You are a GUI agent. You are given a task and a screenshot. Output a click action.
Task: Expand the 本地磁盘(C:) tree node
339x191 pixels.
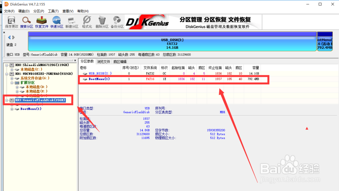[x=12, y=69]
